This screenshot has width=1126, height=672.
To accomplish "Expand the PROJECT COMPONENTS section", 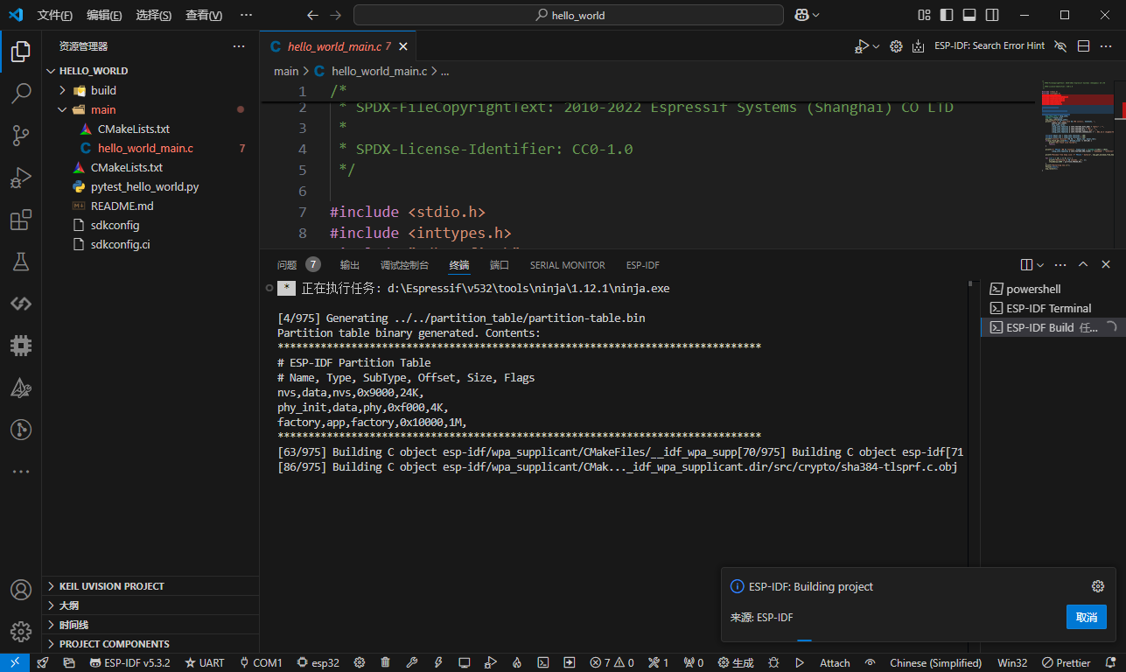I will 114,644.
